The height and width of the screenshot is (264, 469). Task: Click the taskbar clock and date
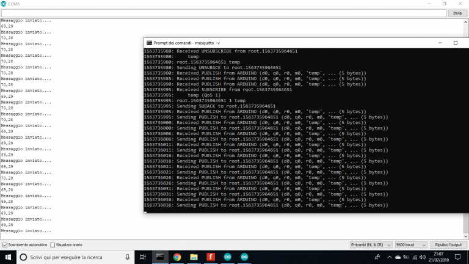[438, 257]
